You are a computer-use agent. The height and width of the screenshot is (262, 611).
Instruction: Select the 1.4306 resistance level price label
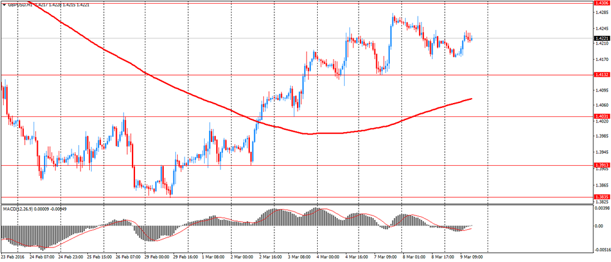[602, 2]
